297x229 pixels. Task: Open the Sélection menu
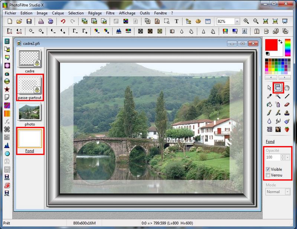coord(76,13)
